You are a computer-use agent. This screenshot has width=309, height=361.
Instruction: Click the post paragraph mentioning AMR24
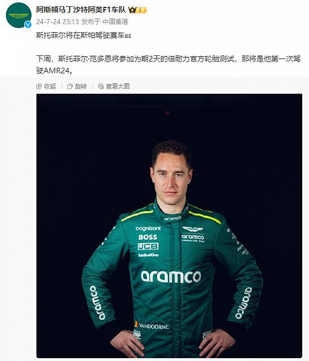(168, 65)
